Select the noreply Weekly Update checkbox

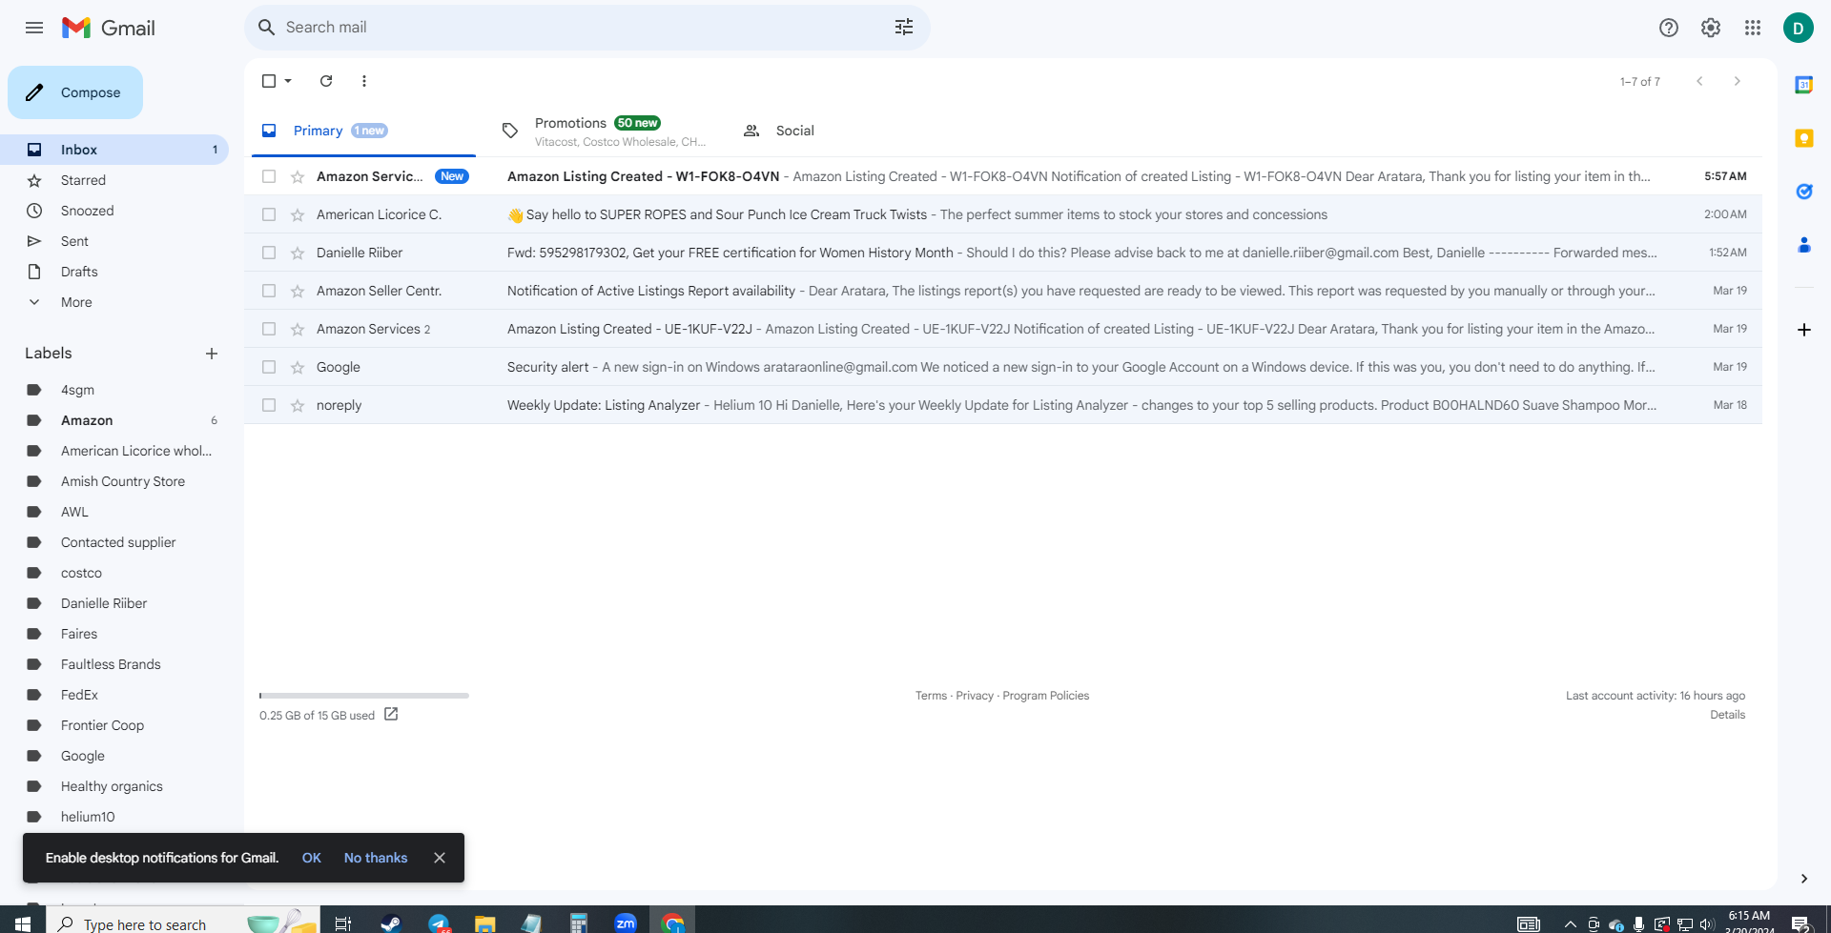269,405
